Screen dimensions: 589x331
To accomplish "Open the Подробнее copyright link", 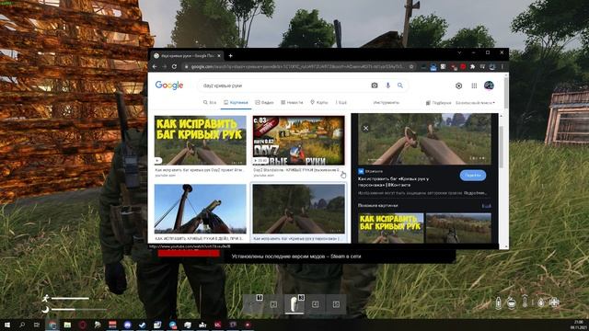I will 475,193.
